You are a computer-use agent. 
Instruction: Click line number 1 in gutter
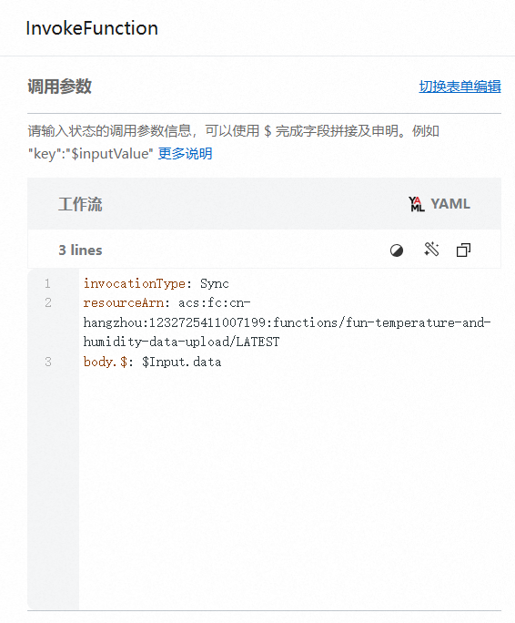click(47, 283)
